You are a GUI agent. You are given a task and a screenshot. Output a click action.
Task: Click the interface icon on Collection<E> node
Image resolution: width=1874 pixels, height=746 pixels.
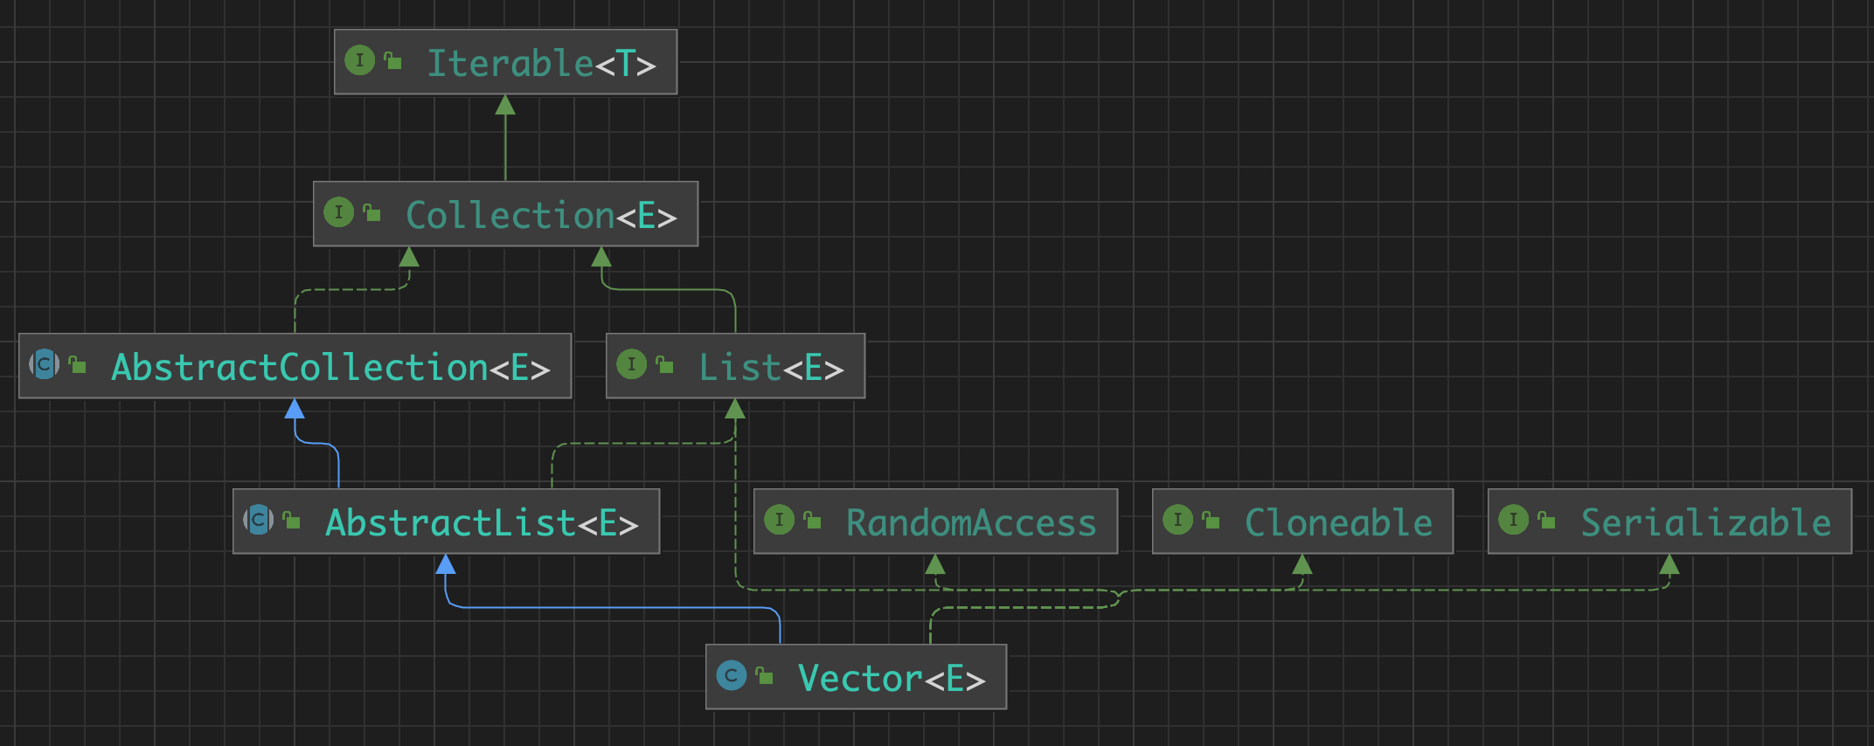coord(338,212)
